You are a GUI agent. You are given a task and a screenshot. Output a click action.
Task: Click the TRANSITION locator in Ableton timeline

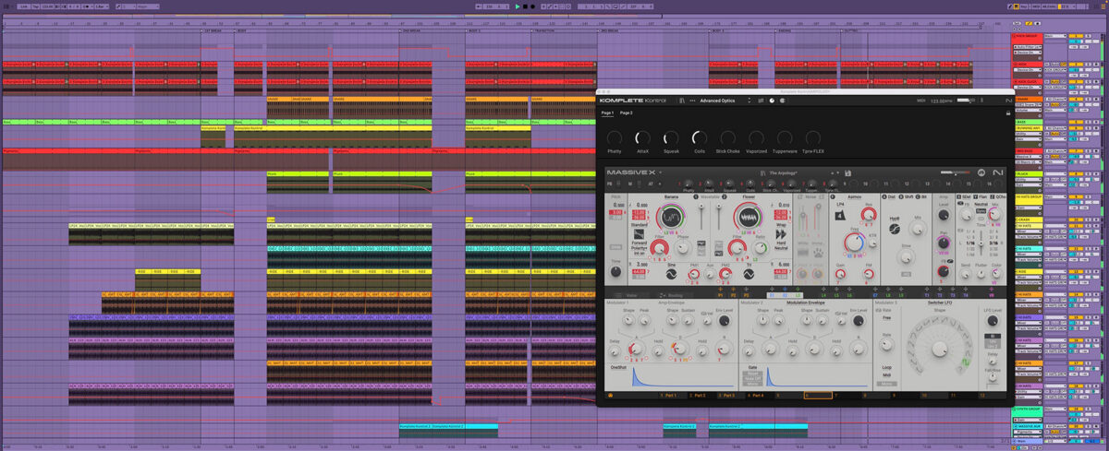tap(544, 30)
